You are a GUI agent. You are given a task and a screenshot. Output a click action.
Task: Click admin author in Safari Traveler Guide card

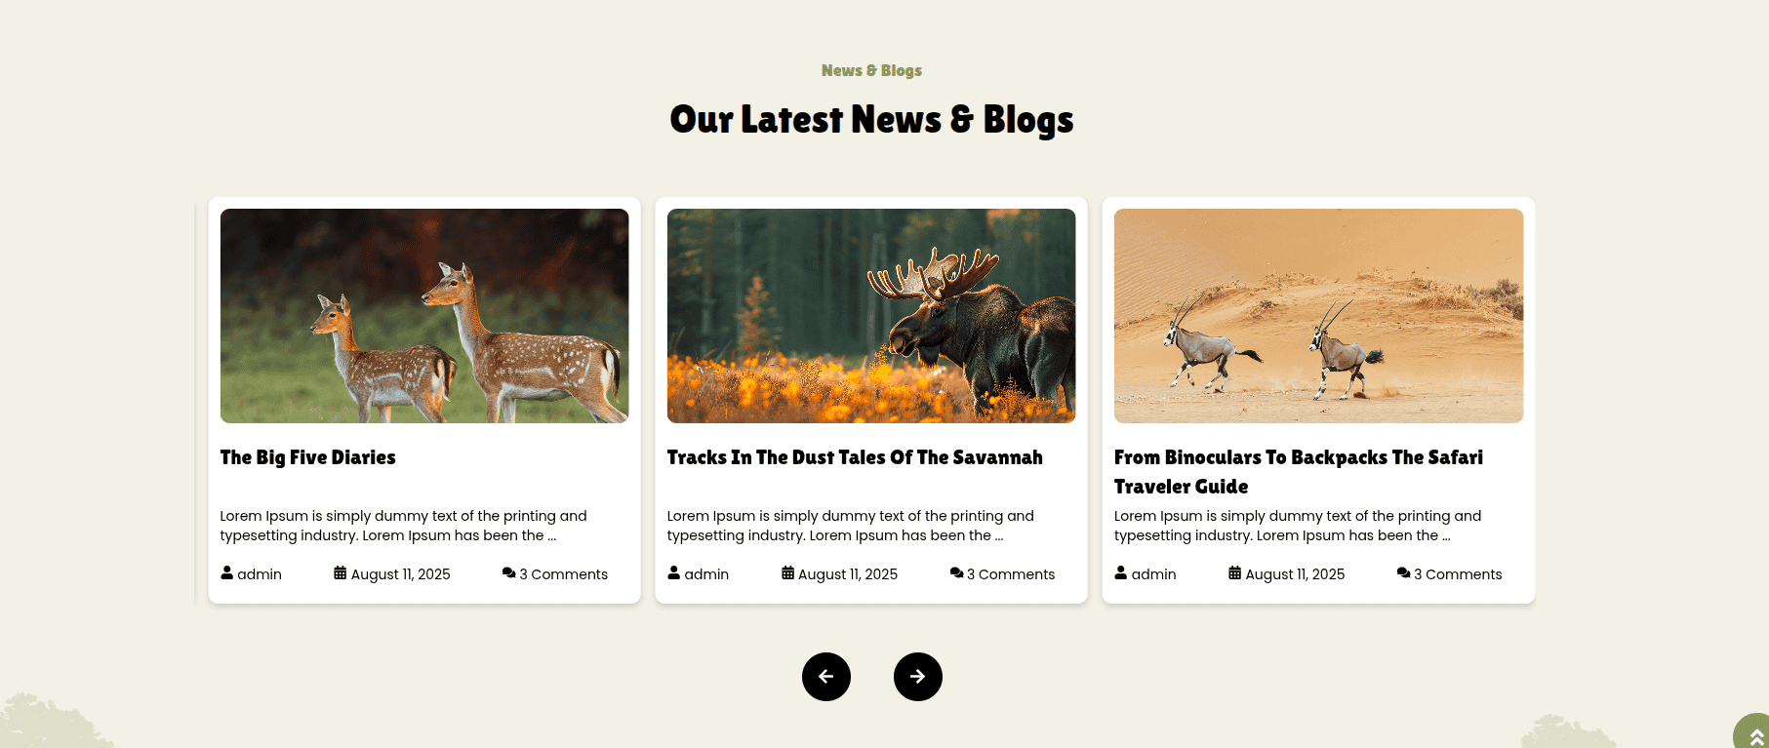tap(1153, 574)
